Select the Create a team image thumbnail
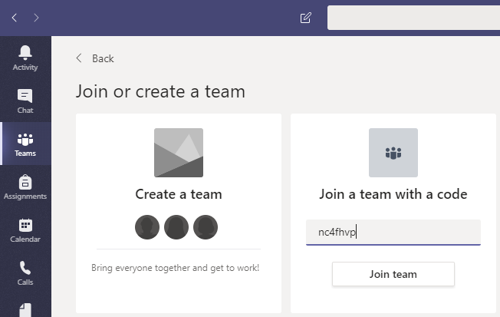This screenshot has height=317, width=500. pos(179,153)
